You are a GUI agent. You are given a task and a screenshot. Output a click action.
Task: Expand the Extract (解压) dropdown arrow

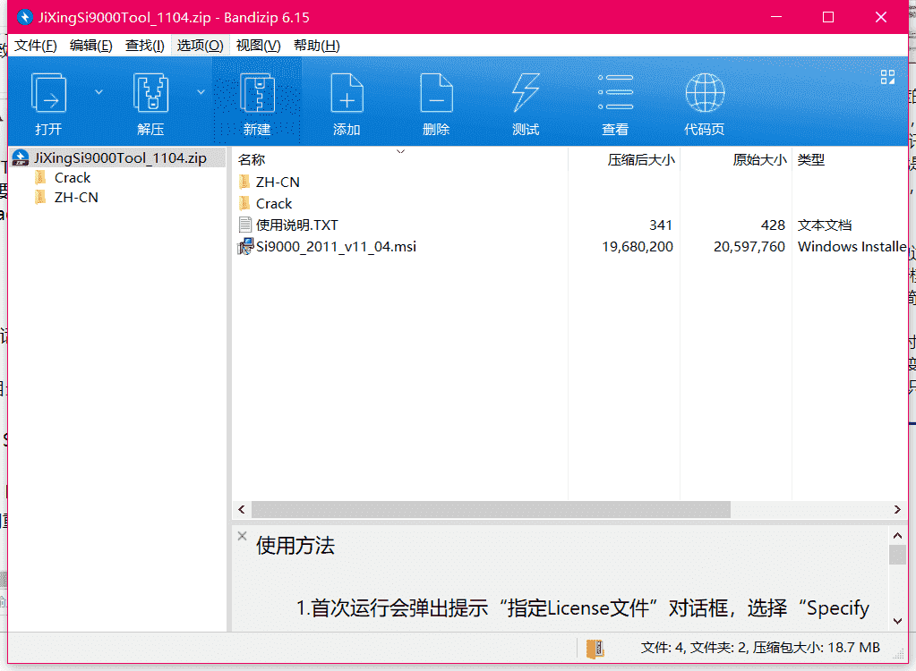point(201,92)
